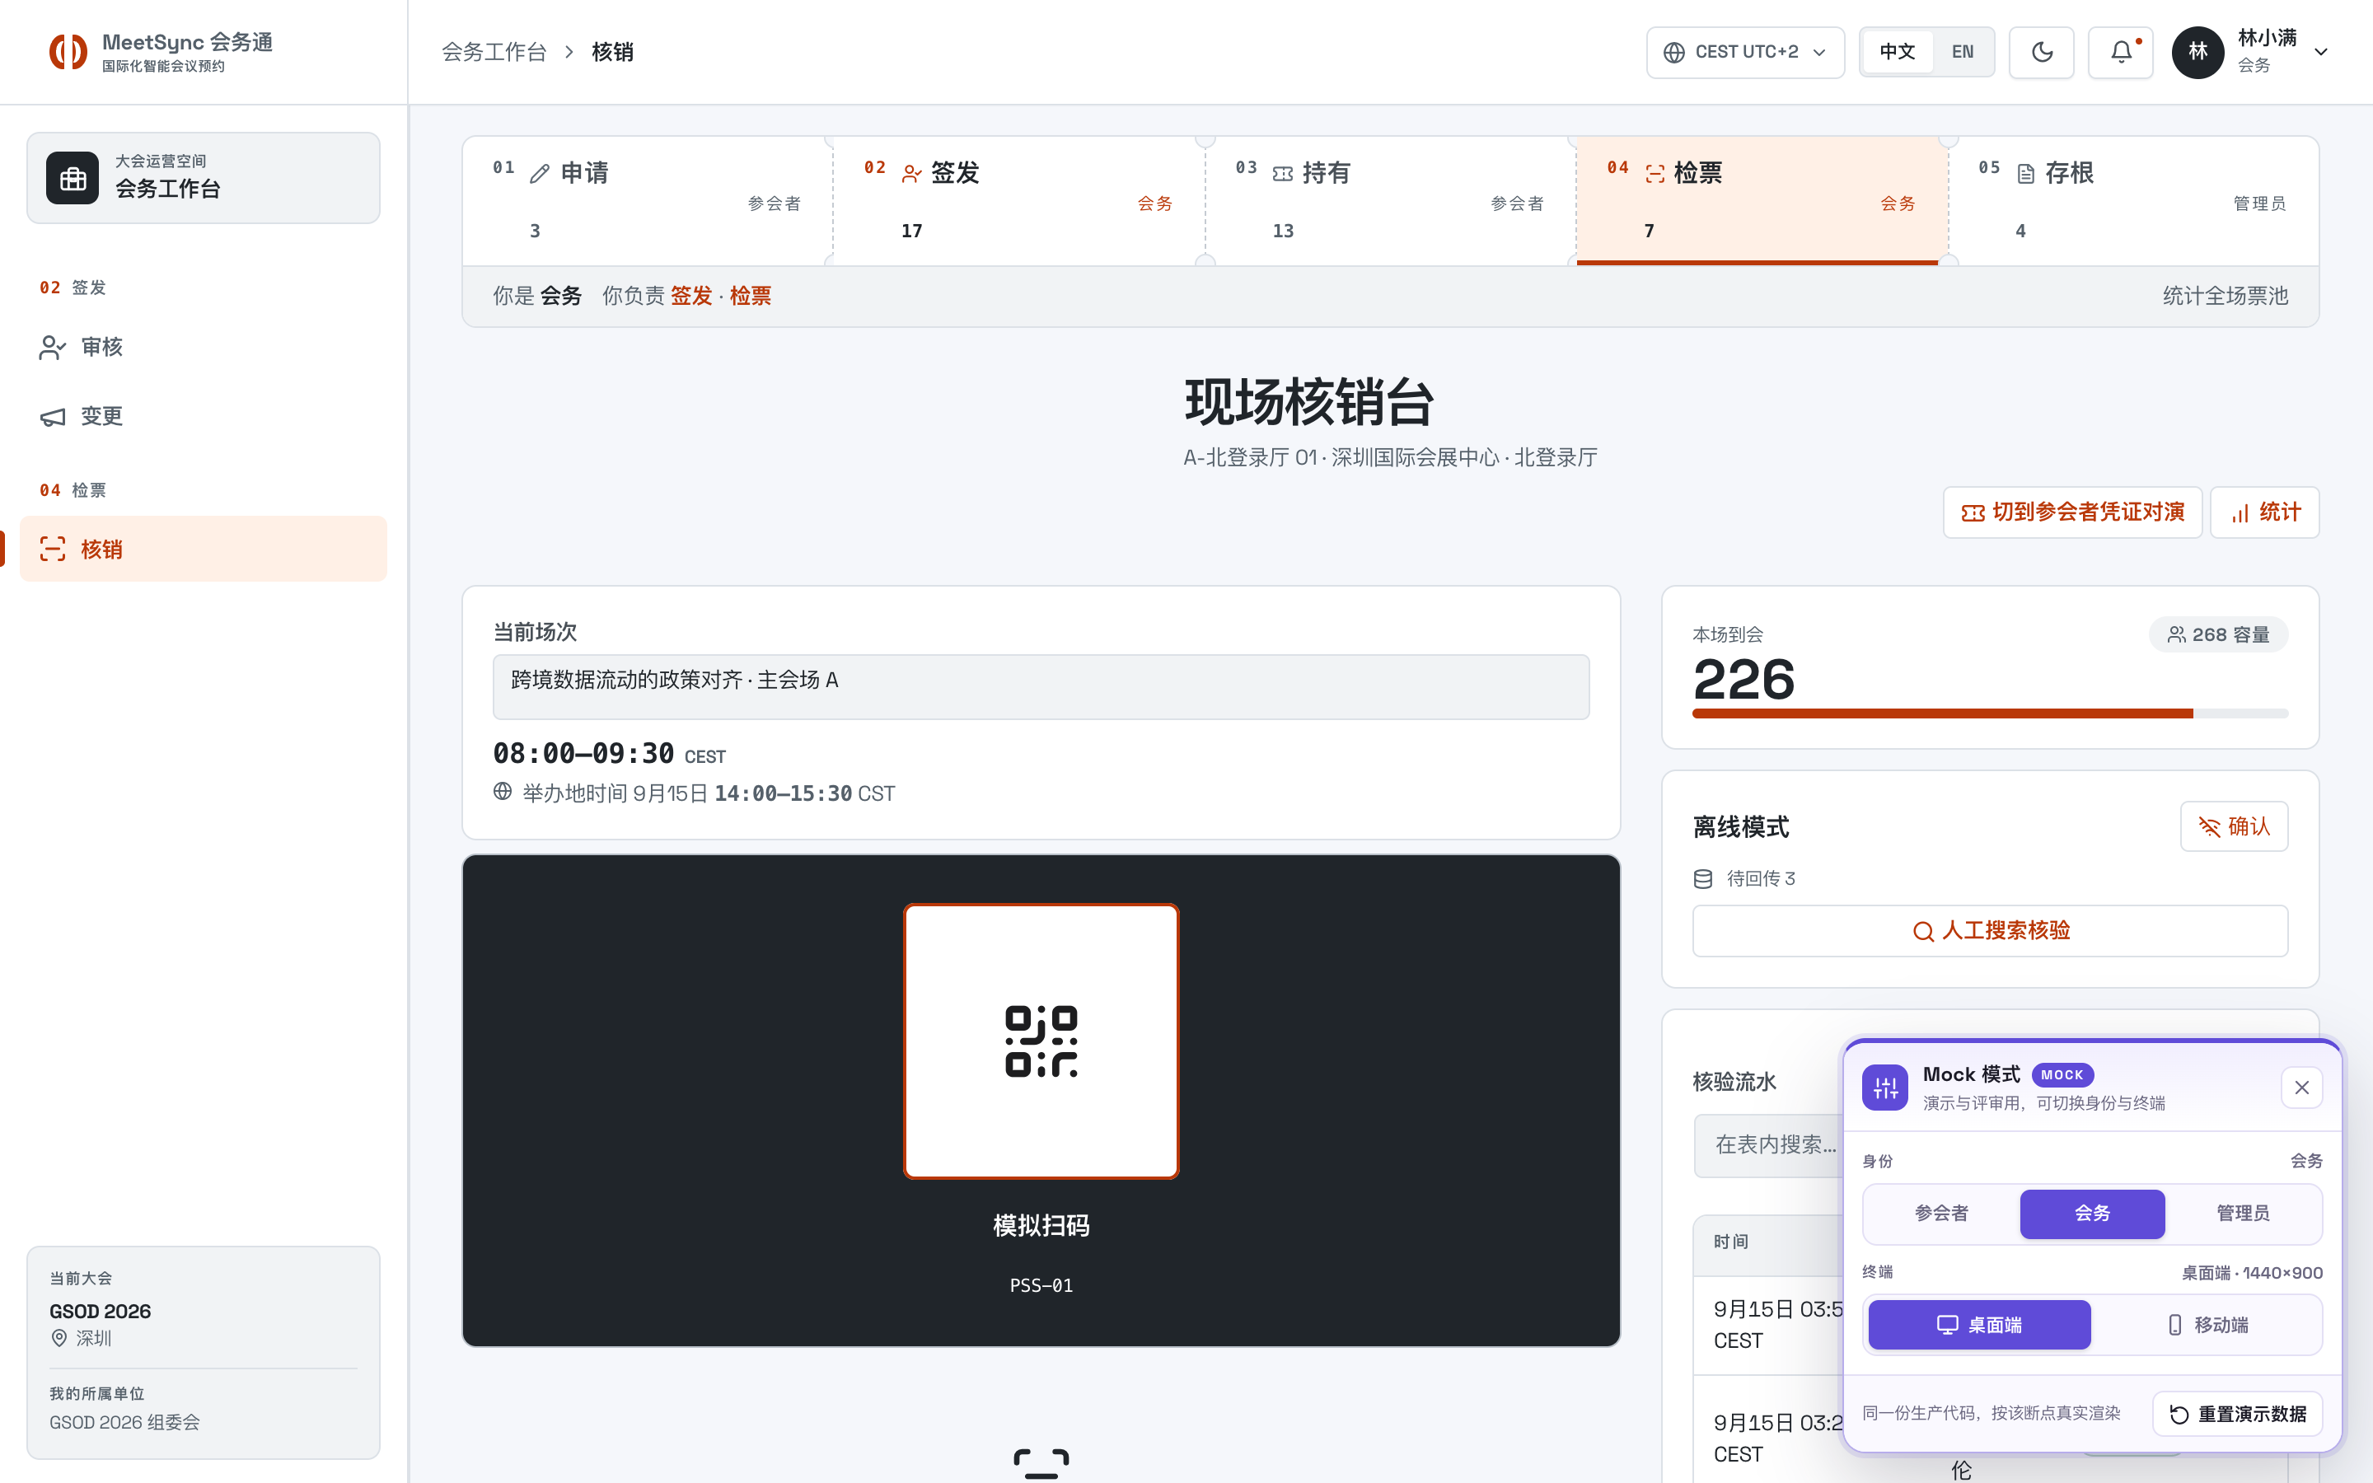
Task: Click 统计全场票池 link
Action: coord(2225,297)
